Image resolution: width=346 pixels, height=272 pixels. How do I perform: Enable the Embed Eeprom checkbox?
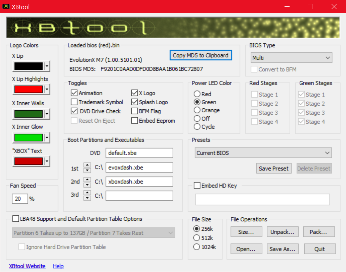coord(134,121)
